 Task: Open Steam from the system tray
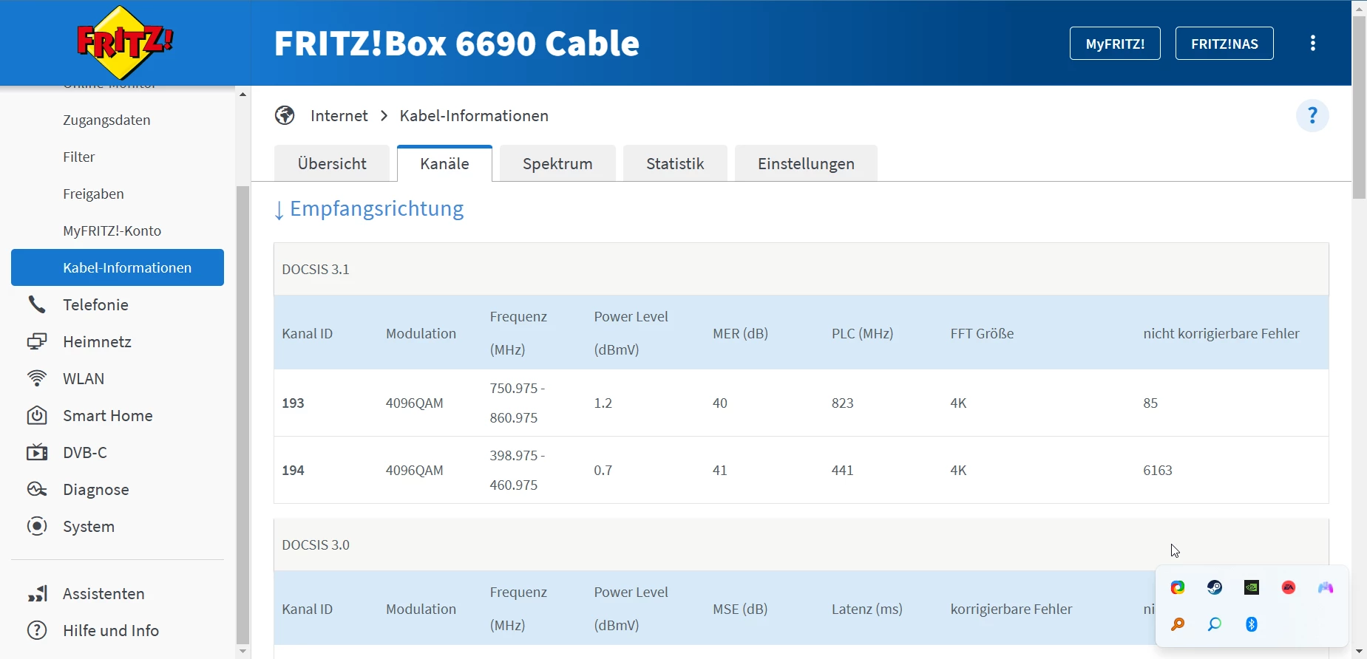1215,587
